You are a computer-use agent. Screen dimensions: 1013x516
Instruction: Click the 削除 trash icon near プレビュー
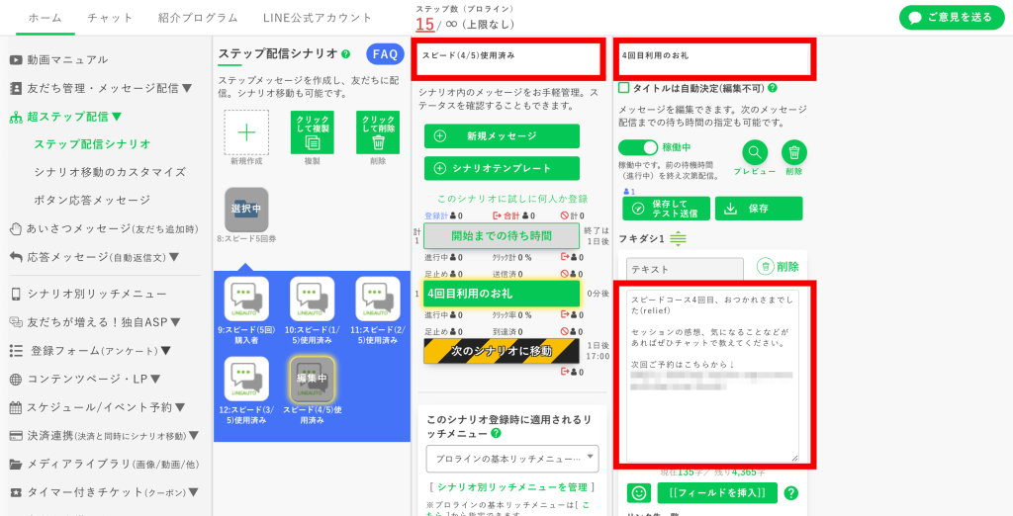click(x=794, y=153)
